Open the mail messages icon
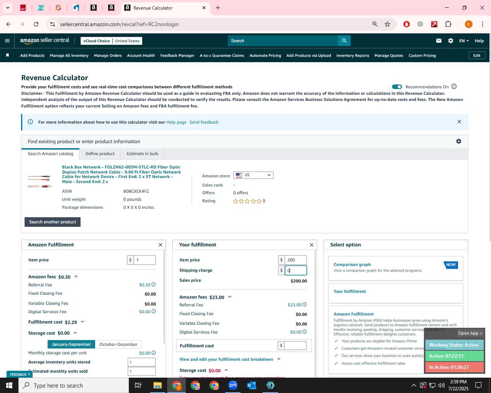The image size is (491, 393). pos(439,41)
